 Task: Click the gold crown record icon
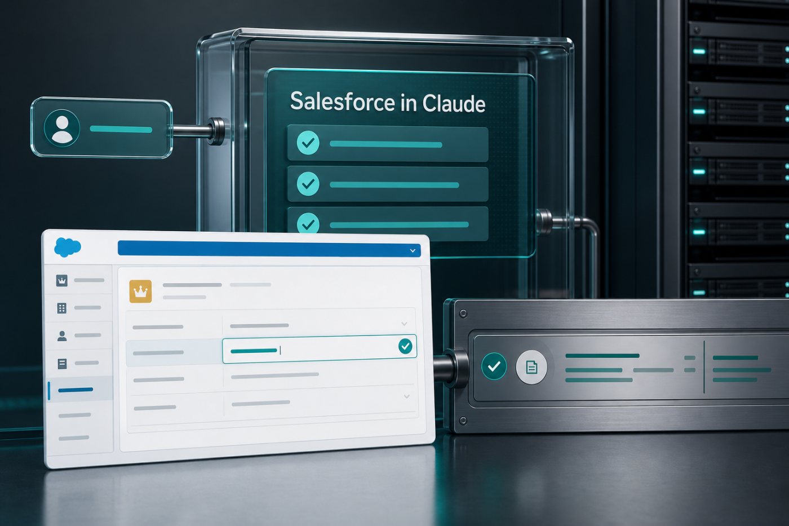pos(140,291)
